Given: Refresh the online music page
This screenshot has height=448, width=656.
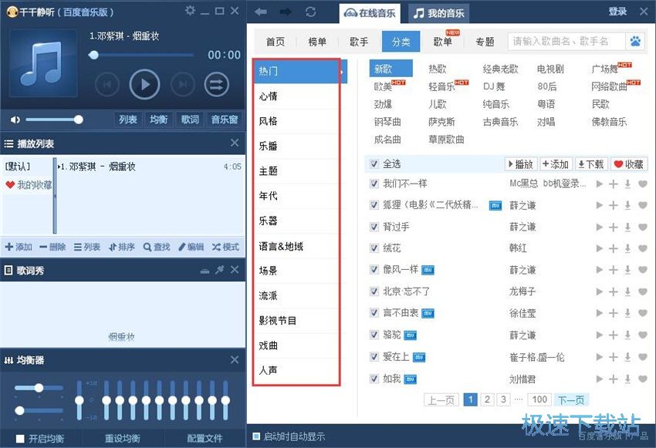Looking at the screenshot, I should (311, 12).
